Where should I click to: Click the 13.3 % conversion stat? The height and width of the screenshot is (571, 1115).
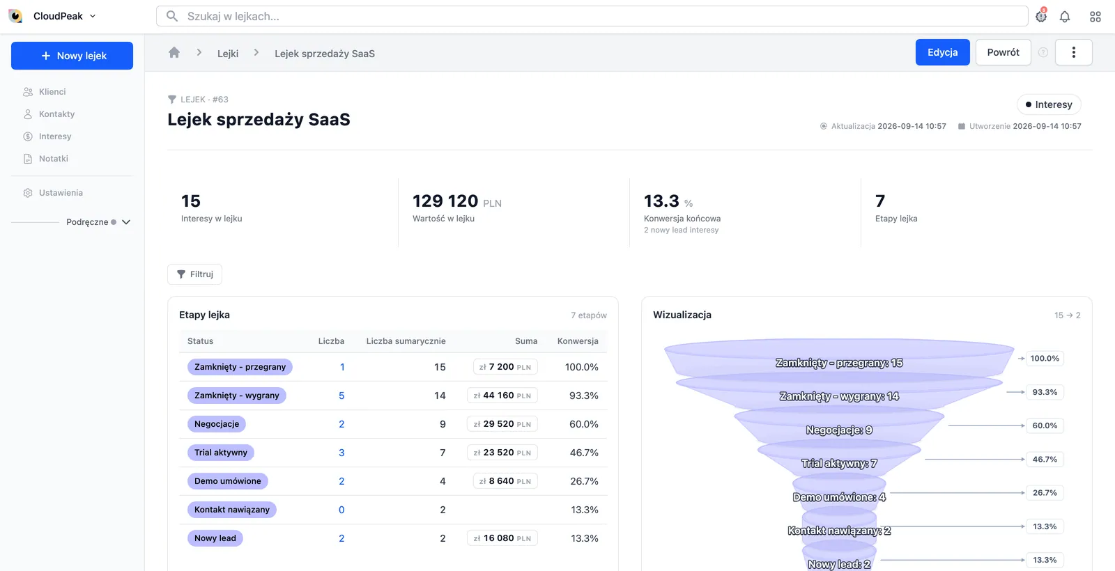click(668, 201)
